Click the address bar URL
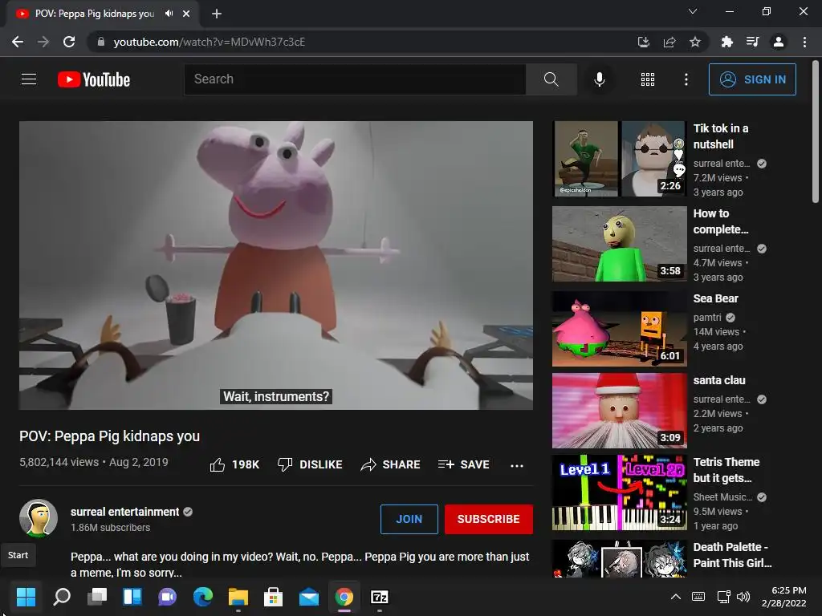The width and height of the screenshot is (822, 616). pyautogui.click(x=210, y=42)
